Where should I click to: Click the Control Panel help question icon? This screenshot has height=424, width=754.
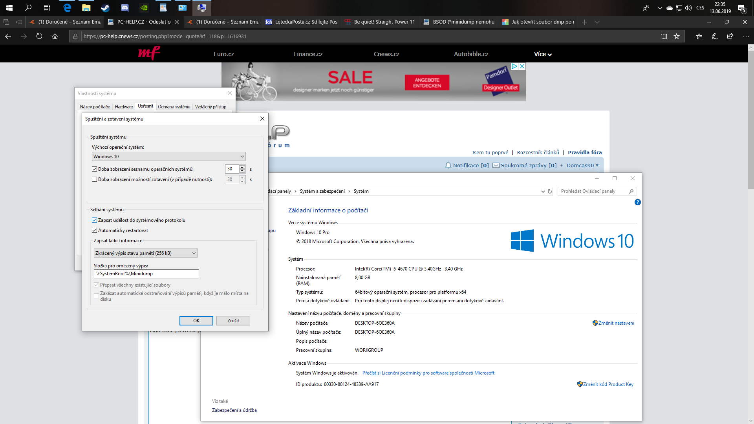coord(637,202)
